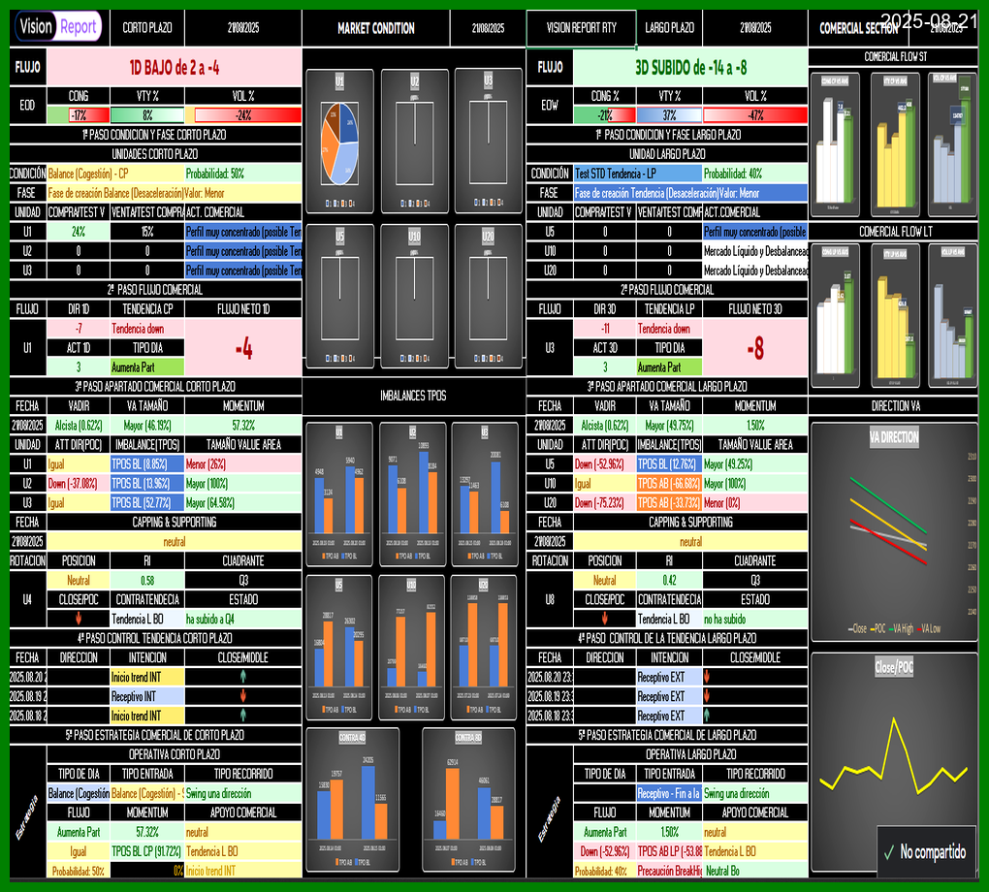Click red arrow beside Receptivo EXT on 2025.08.19
Viewport: 989px width, 892px height.
(x=707, y=696)
